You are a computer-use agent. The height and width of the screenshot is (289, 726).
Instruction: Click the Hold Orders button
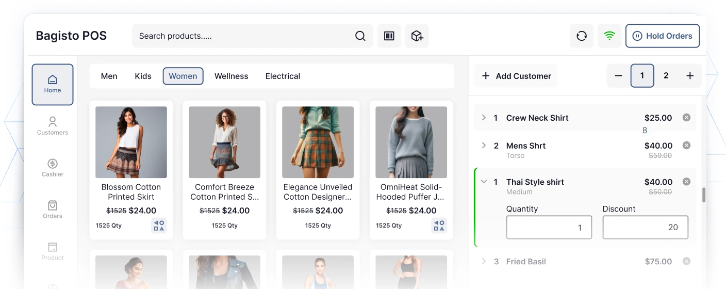(663, 36)
